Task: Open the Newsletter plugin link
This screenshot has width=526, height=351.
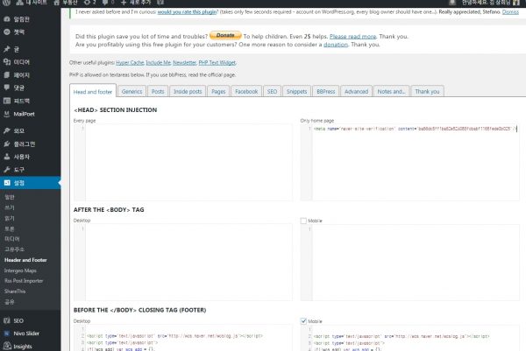Action: click(x=184, y=63)
